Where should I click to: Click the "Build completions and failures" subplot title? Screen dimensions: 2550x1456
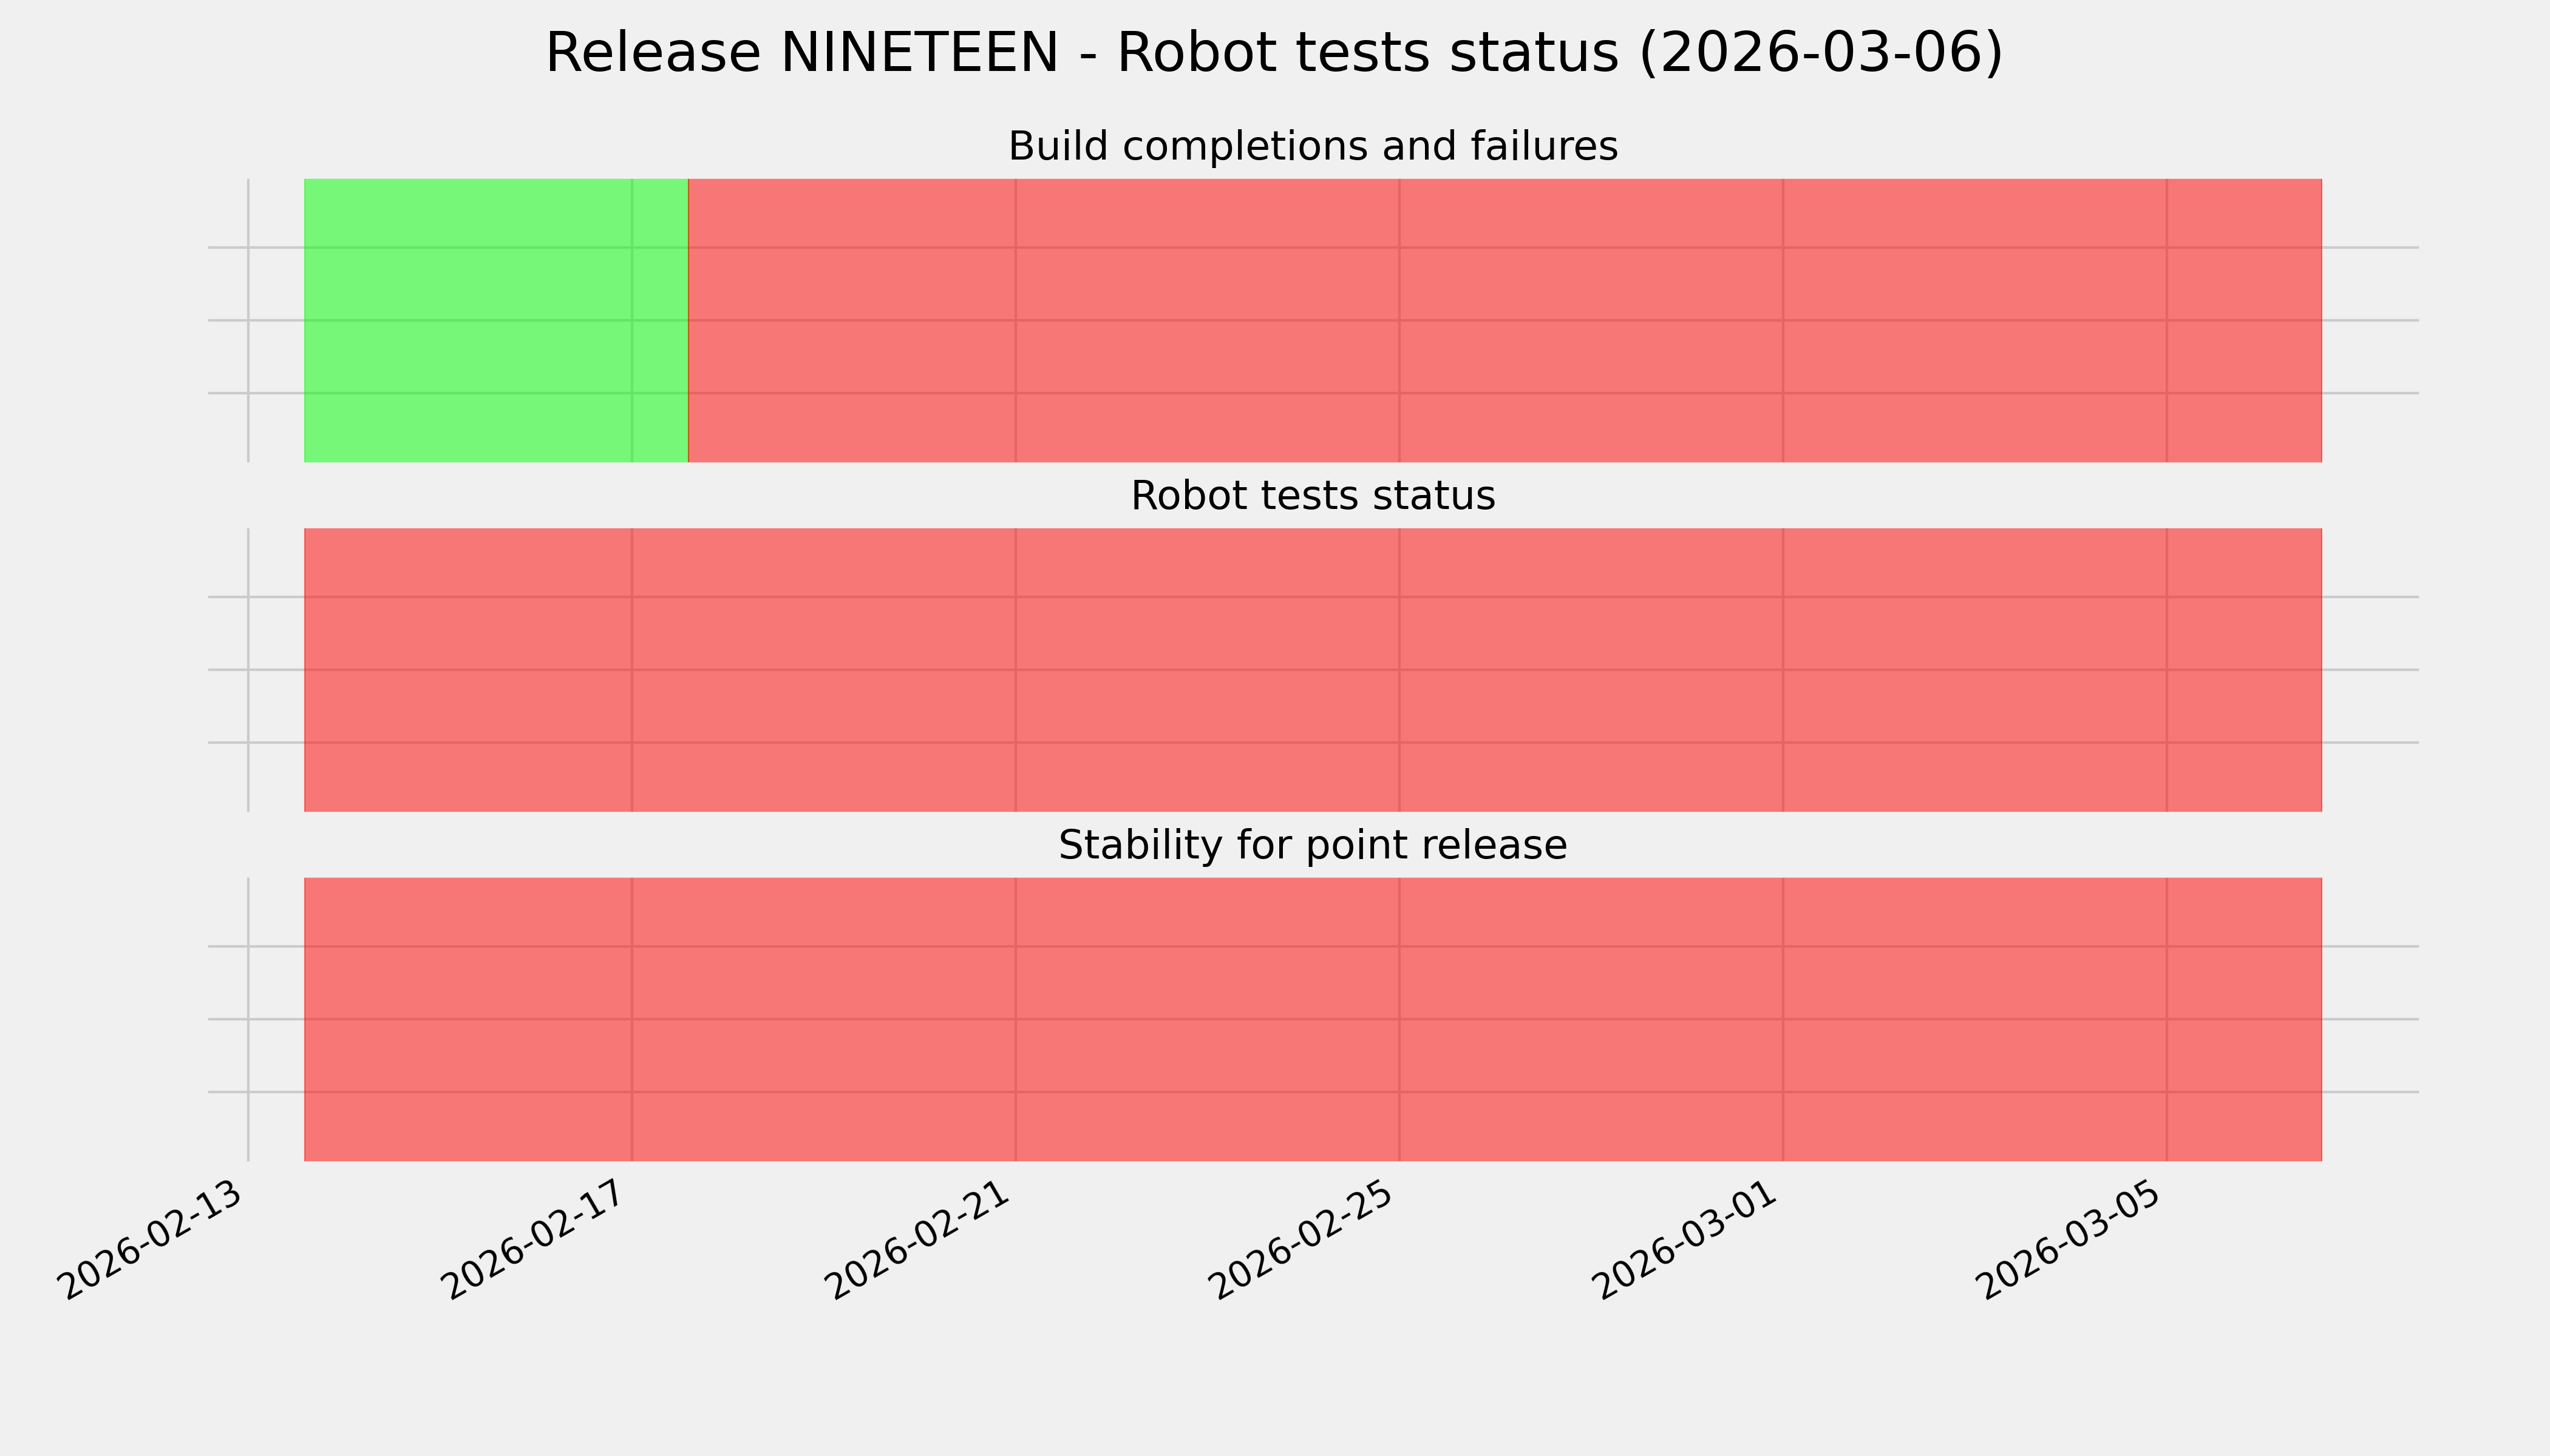coord(1312,147)
